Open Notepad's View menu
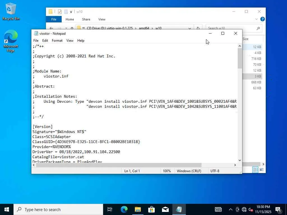Screen dimensions: 287x215 point(70,41)
